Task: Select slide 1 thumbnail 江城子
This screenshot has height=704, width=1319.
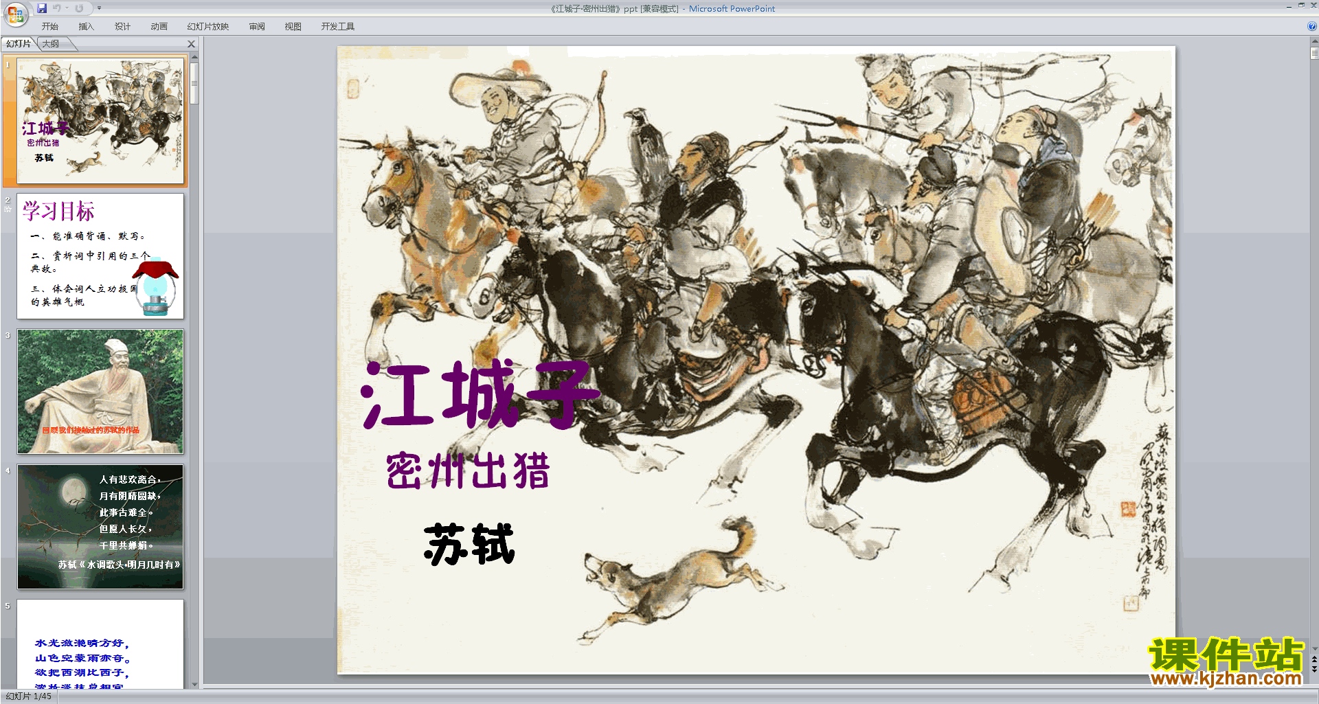Action: tap(100, 120)
